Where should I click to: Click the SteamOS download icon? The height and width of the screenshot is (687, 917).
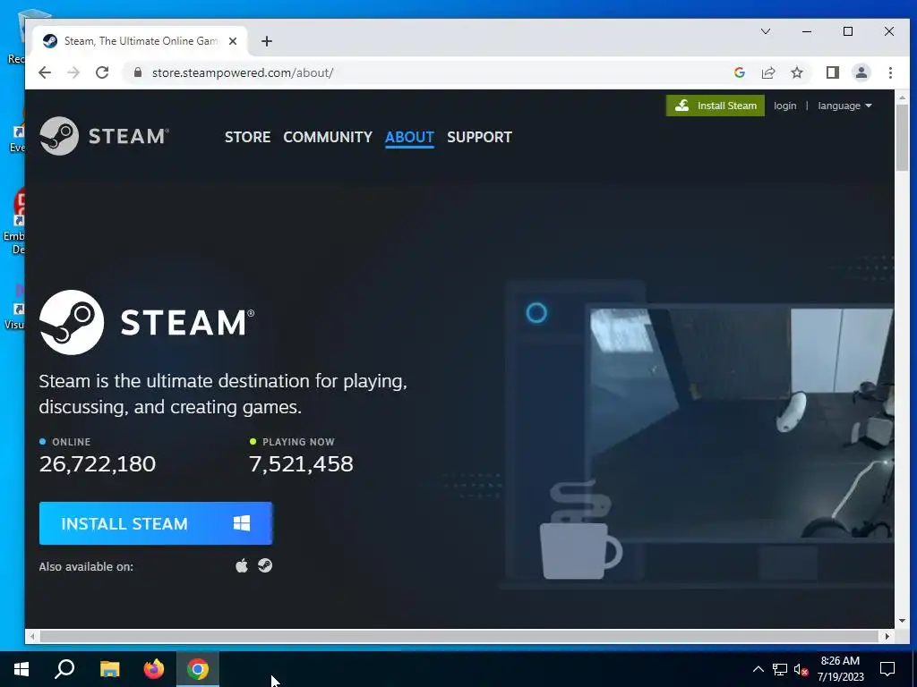[265, 565]
